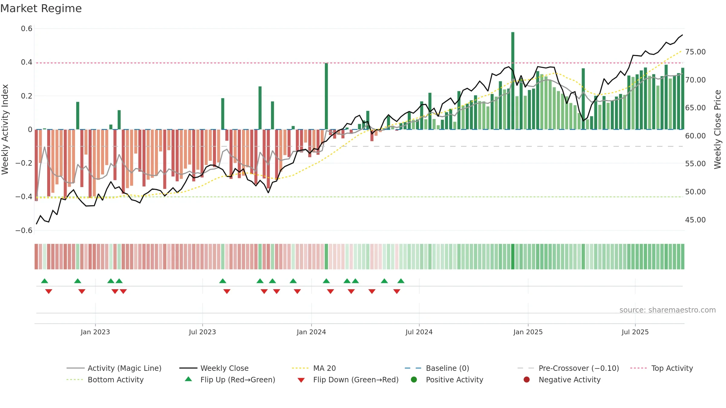Image resolution: width=726 pixels, height=408 pixels.
Task: Click the tallest green activity bar near Dec 2024
Action: 513,81
